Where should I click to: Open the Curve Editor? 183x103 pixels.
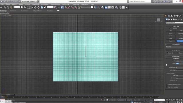tap(109, 7)
